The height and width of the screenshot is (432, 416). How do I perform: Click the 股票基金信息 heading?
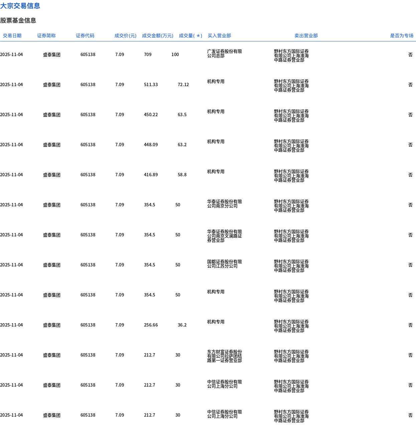tap(18, 20)
